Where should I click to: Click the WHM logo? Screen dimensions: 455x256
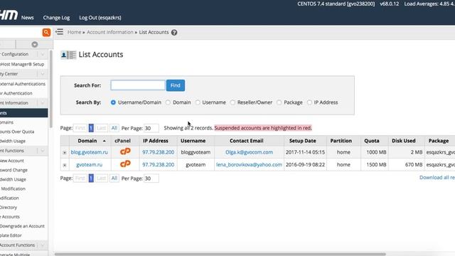(9, 15)
